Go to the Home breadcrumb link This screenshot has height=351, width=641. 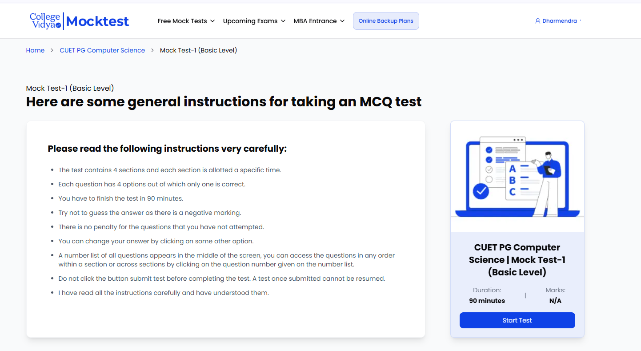(x=35, y=50)
